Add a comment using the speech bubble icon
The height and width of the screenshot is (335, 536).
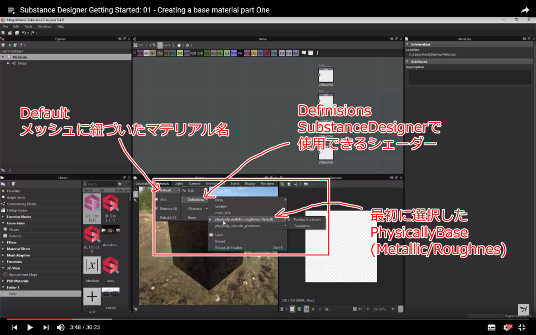(x=304, y=53)
